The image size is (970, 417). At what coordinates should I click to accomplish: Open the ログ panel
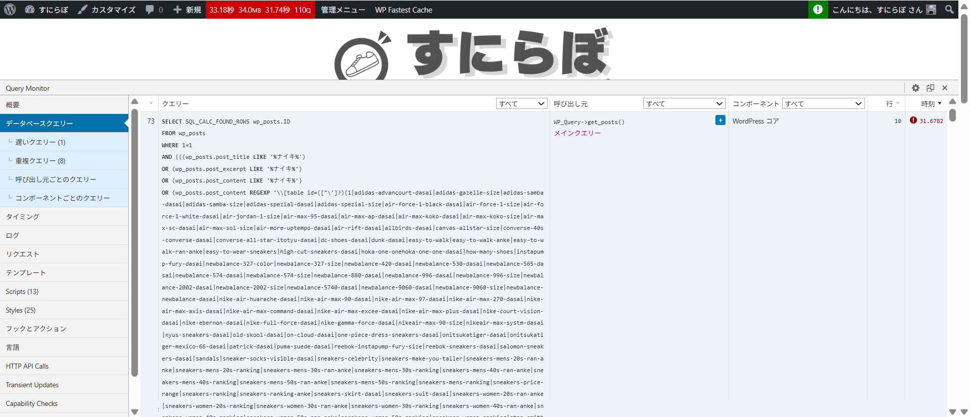click(x=64, y=235)
